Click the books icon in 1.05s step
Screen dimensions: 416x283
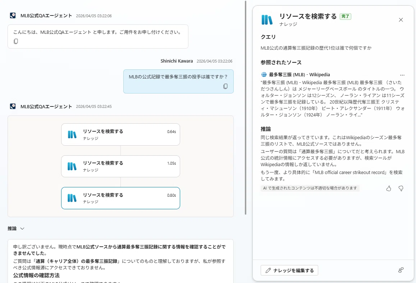[x=72, y=166]
